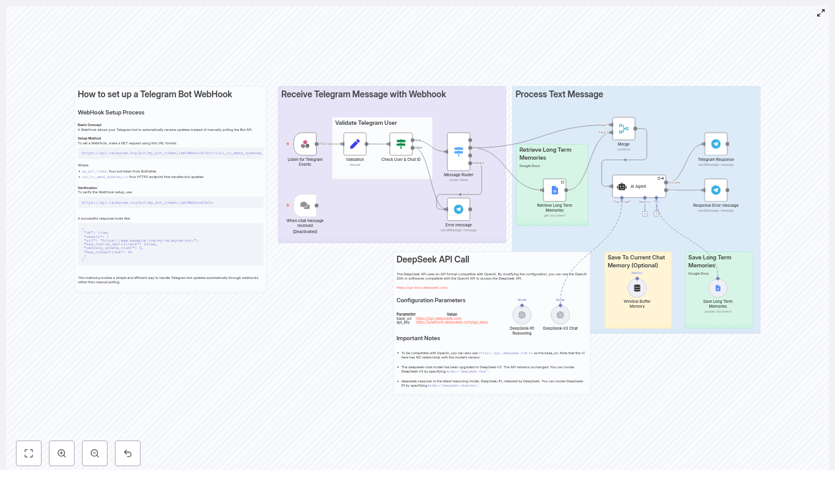Open the Check User & Chat ID node
The image size is (835, 498).
point(401,144)
